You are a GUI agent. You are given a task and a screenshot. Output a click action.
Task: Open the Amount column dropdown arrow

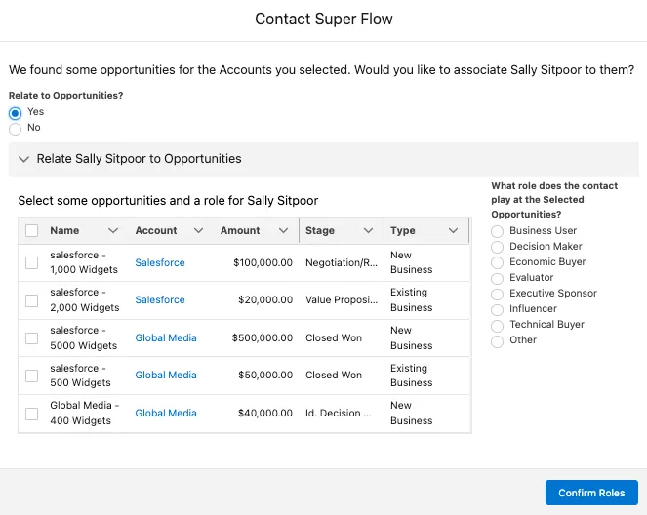pos(283,230)
